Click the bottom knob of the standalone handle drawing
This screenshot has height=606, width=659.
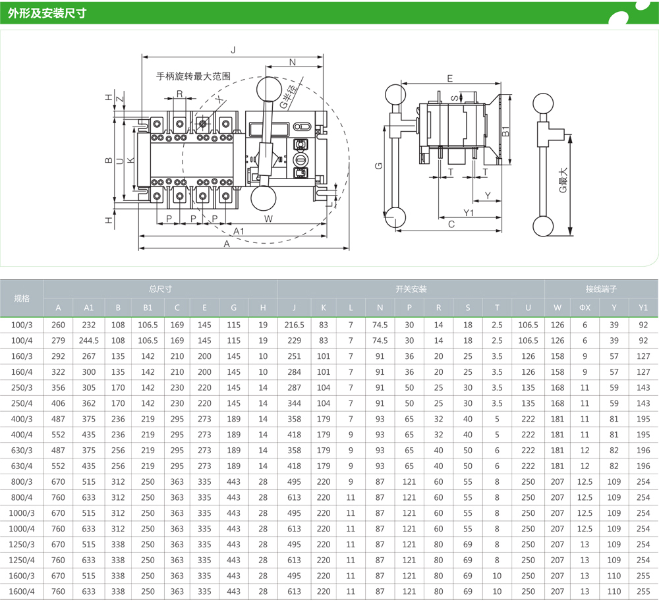pyautogui.click(x=544, y=226)
